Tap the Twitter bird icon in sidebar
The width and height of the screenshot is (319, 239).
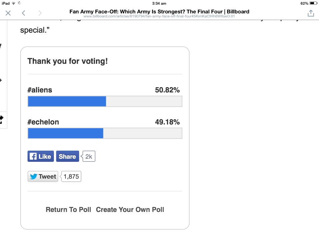pos(1,47)
